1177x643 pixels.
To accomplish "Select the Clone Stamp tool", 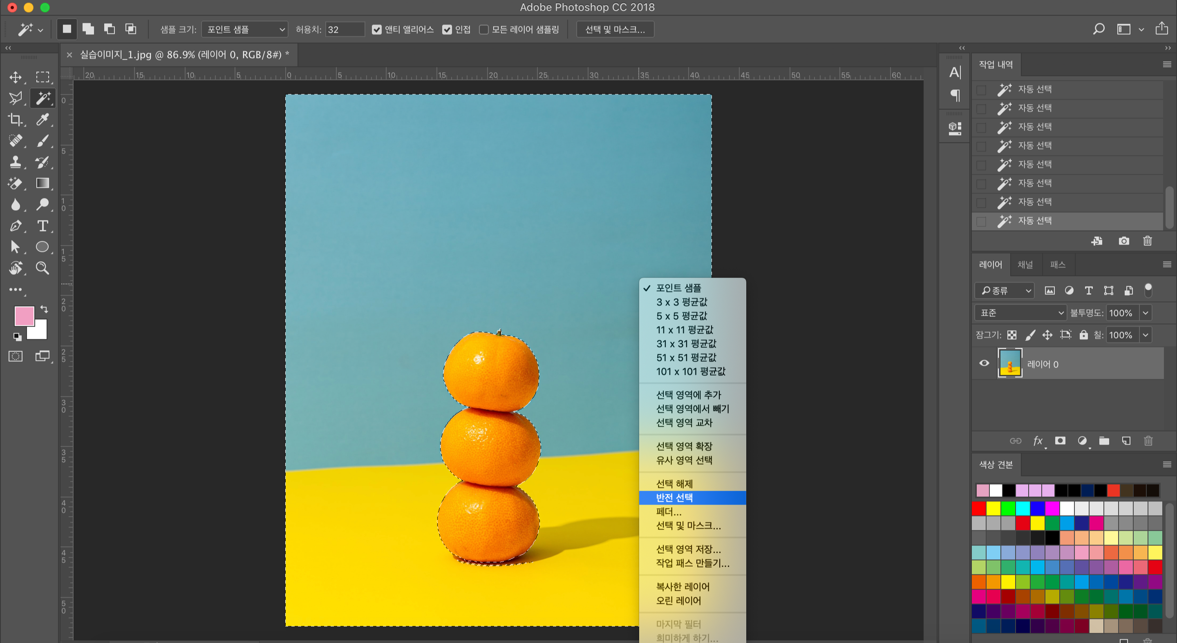I will (16, 162).
